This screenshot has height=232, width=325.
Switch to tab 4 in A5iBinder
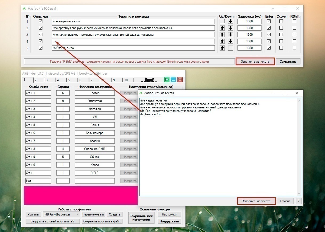pyautogui.click(x=58, y=80)
